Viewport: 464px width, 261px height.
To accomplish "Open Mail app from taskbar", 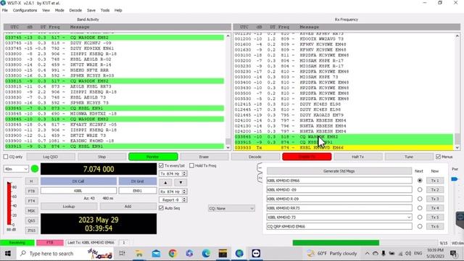I will click(x=156, y=254).
